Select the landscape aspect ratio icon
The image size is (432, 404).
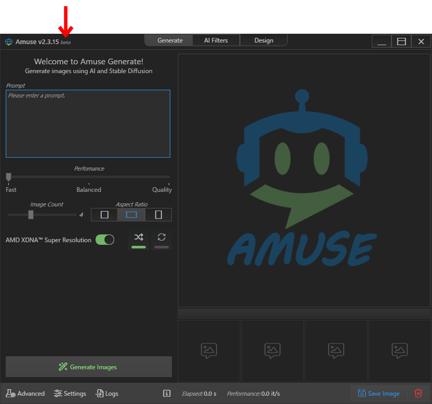pos(131,215)
